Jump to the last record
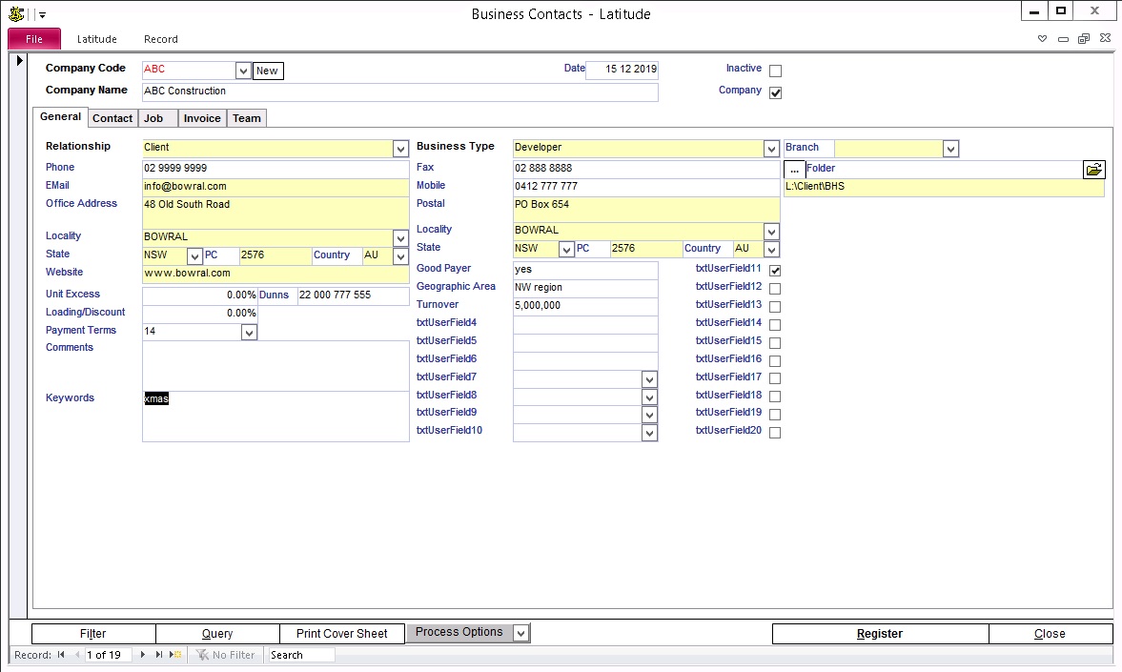 click(158, 655)
